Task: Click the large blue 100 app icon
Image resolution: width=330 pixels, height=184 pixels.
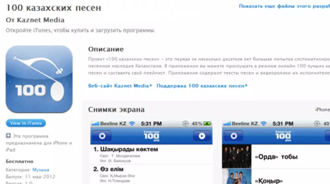Action: tap(39, 79)
